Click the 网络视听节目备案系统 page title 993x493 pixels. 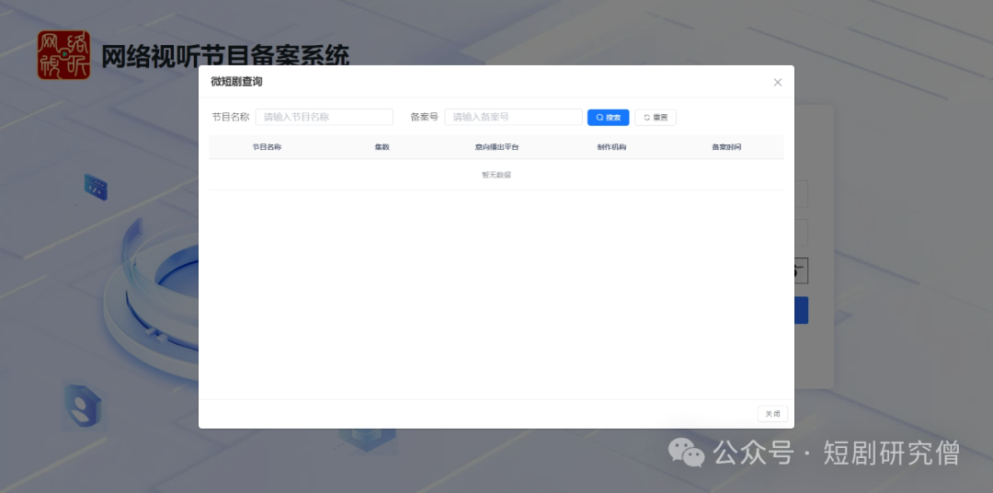(x=225, y=56)
